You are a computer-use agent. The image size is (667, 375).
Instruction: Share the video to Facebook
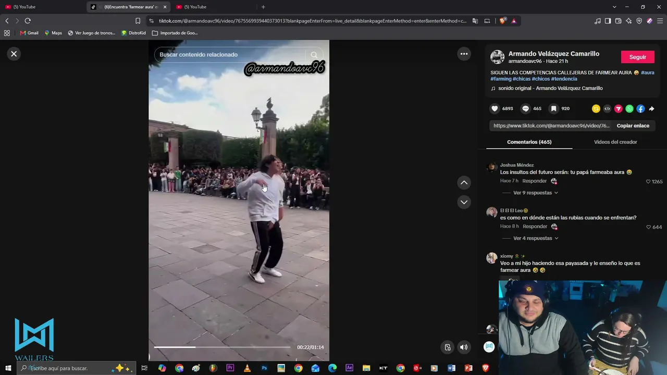pyautogui.click(x=640, y=109)
